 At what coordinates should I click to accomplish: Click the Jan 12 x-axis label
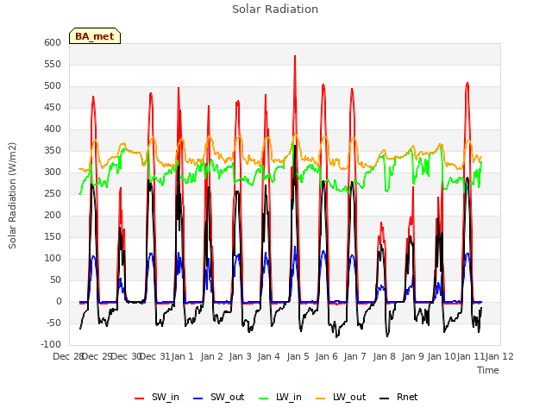499,356
